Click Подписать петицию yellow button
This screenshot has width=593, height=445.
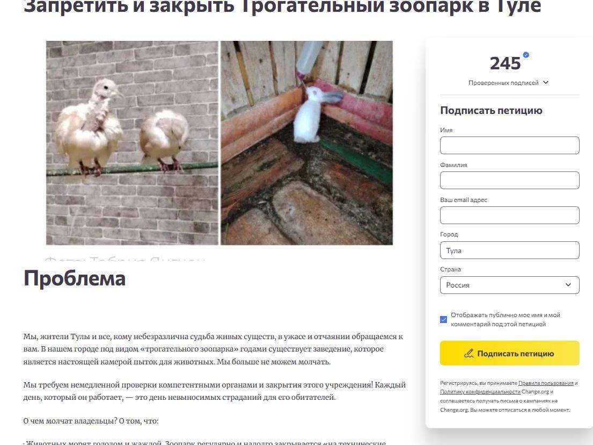point(509,353)
